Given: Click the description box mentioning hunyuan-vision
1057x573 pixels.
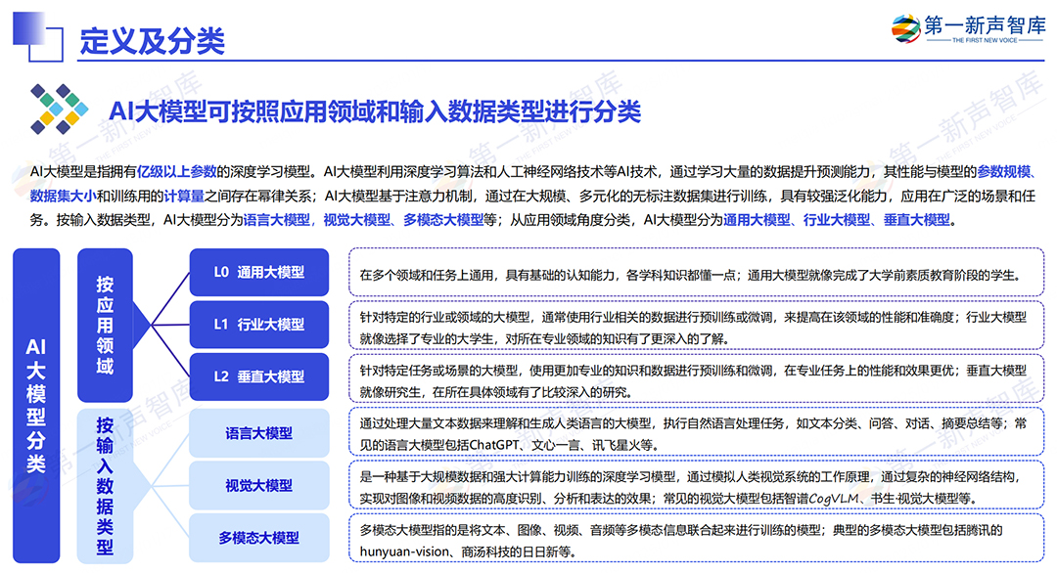Looking at the screenshot, I should click(697, 540).
